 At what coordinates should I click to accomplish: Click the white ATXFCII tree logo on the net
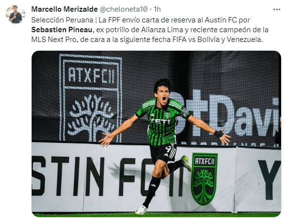(91, 98)
